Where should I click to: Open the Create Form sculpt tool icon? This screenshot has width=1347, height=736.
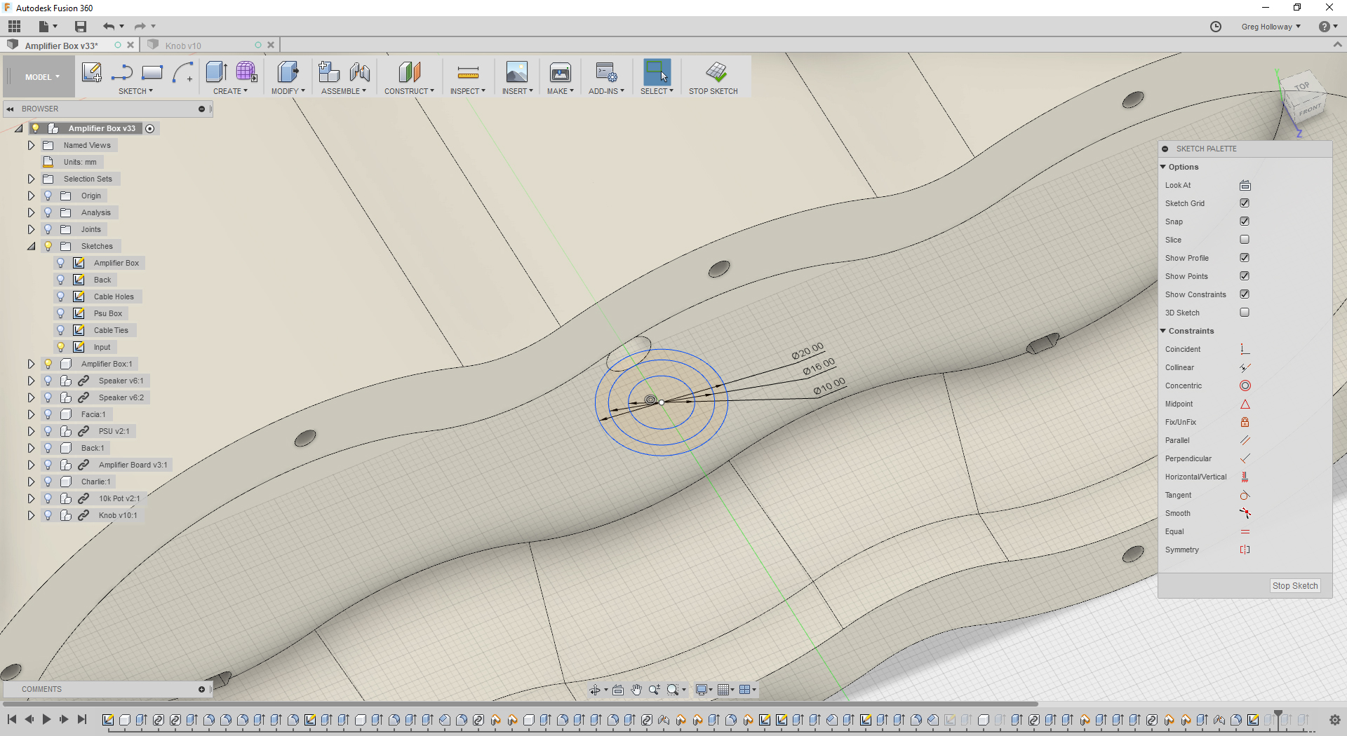(x=246, y=72)
